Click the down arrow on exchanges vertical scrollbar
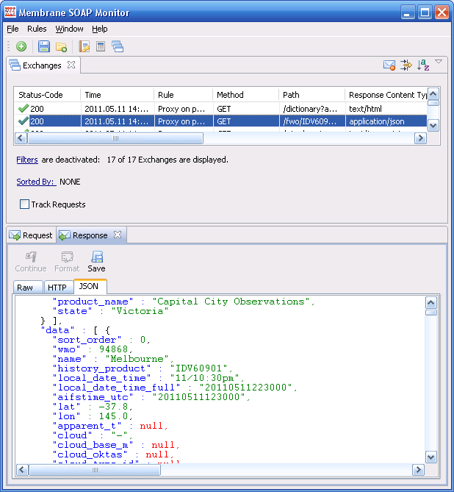This screenshot has width=454, height=492. point(433,126)
